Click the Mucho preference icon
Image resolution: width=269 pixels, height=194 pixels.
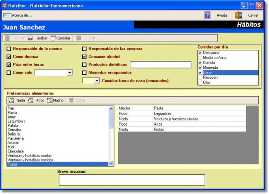(49, 100)
